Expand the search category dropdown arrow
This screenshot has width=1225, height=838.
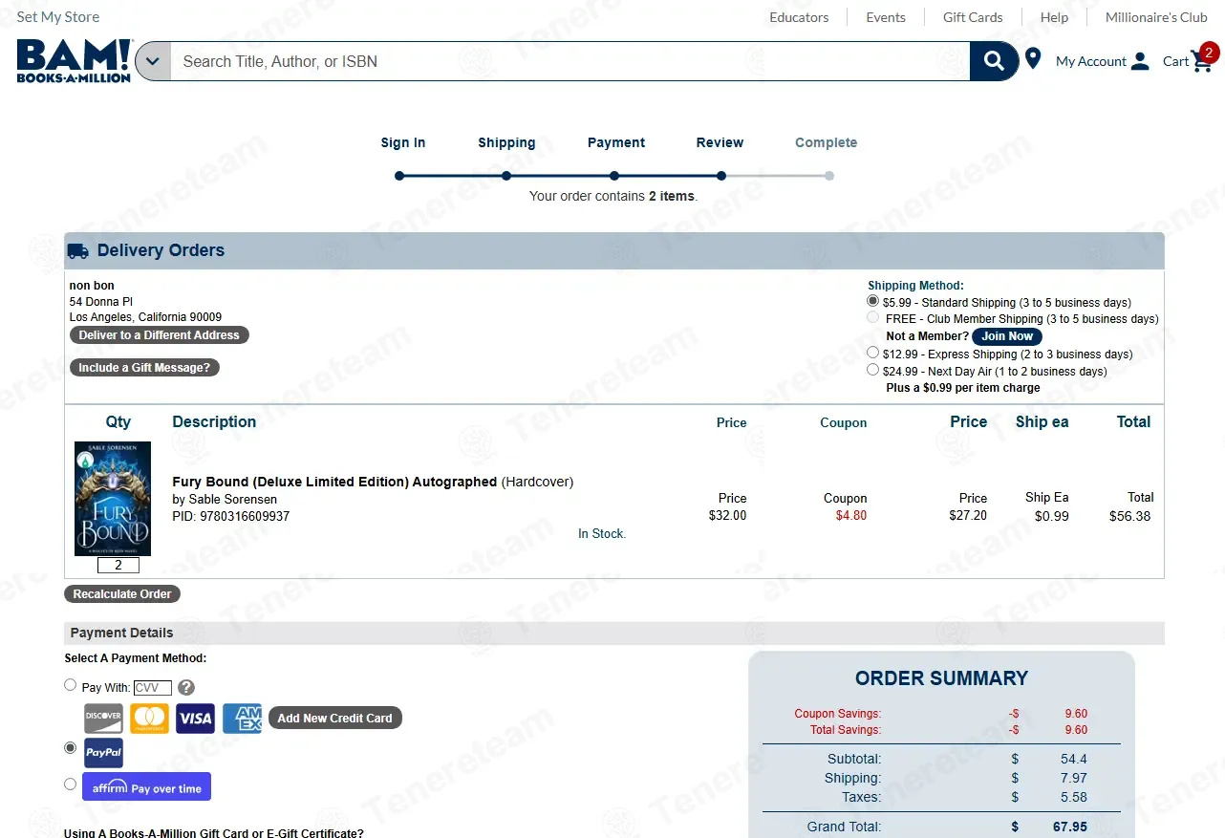153,62
